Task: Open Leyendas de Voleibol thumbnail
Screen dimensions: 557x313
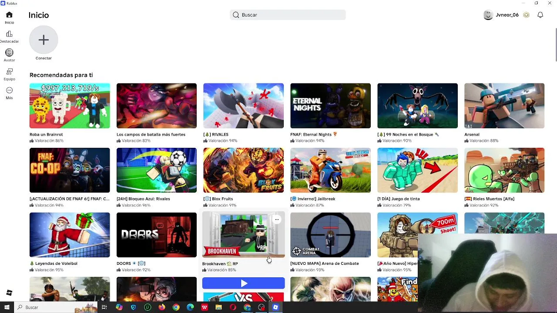Action: tap(70, 235)
